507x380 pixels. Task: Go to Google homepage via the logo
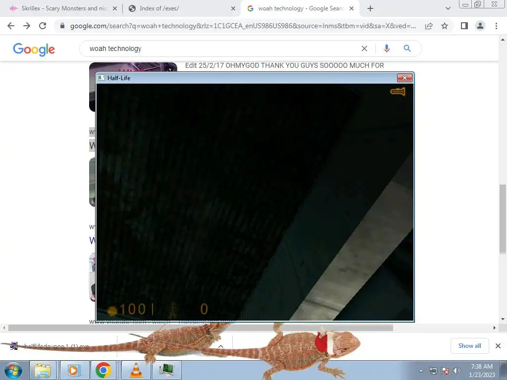[x=34, y=49]
